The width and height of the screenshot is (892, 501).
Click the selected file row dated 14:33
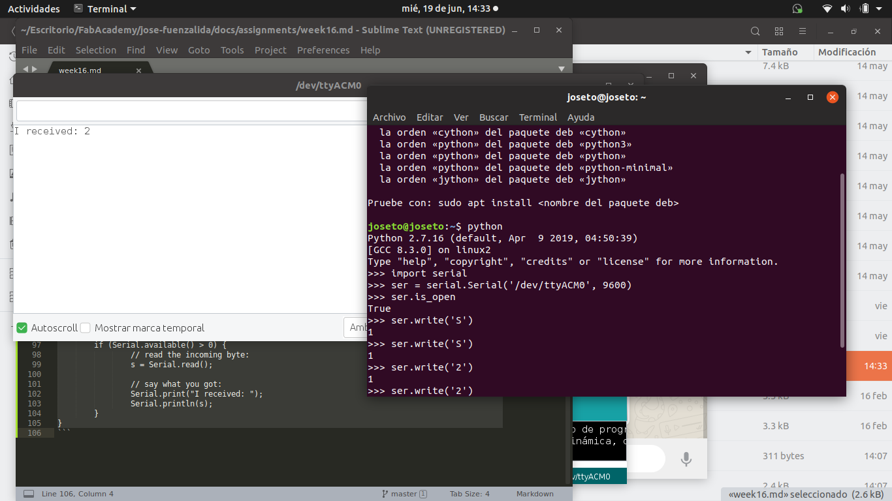[x=869, y=366]
